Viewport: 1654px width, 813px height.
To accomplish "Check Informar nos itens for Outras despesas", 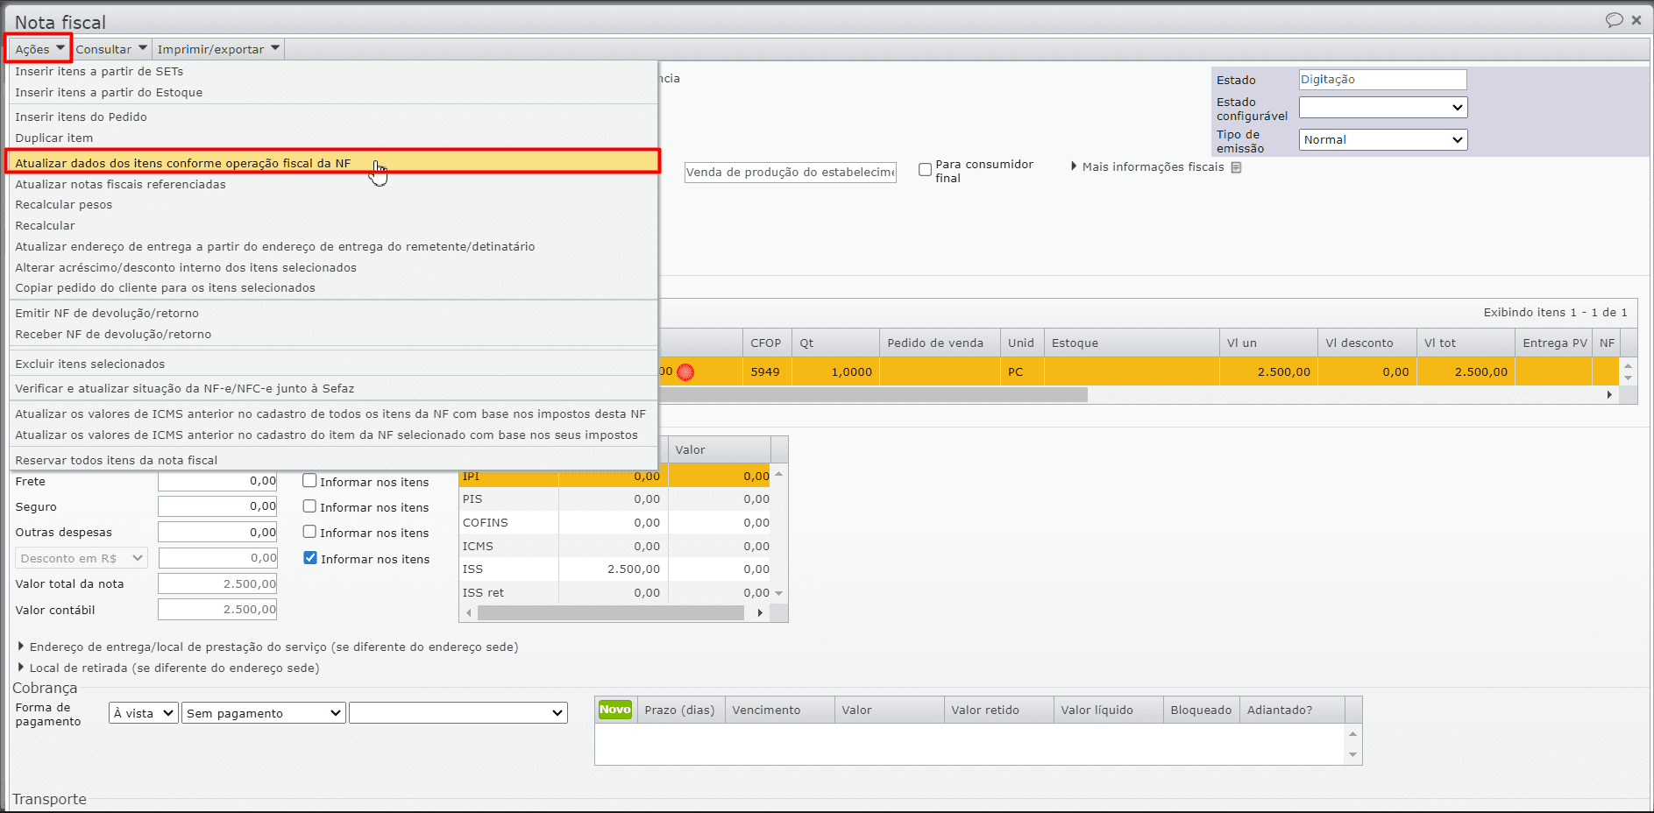I will tap(309, 532).
